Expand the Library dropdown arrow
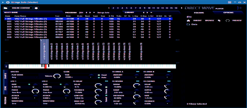The width and height of the screenshot is (247, 108). click(x=151, y=13)
